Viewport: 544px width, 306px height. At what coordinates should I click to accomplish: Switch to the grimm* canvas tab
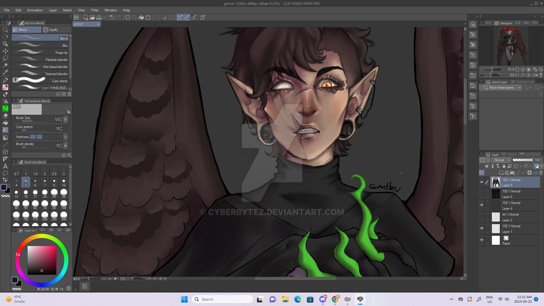click(x=86, y=24)
